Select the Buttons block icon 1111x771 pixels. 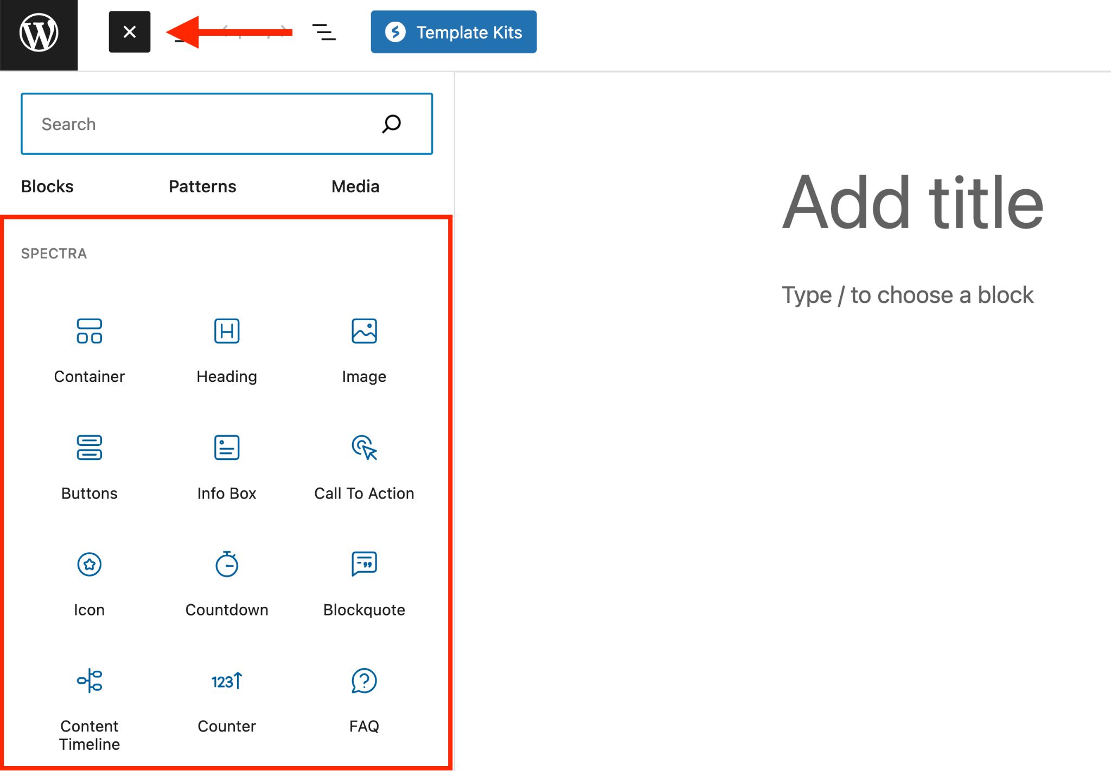(x=91, y=447)
